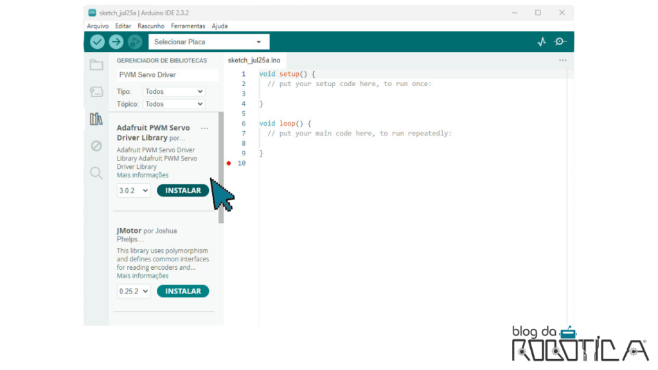Image resolution: width=658 pixels, height=370 pixels.
Task: Click the Upload arrow button
Action: point(116,42)
